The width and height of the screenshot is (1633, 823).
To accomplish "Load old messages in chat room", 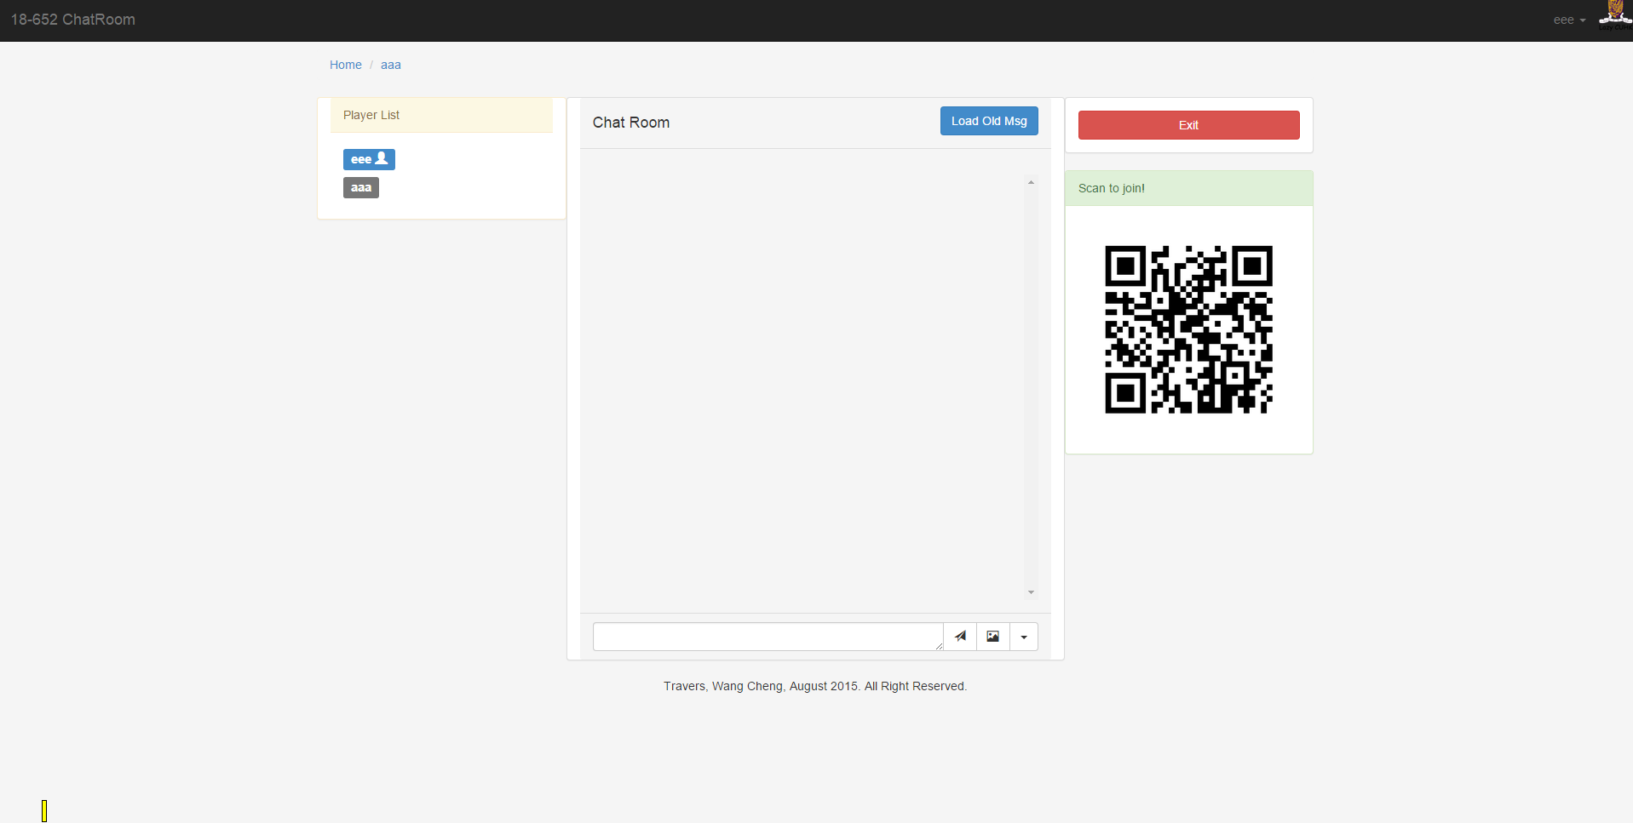I will tap(989, 121).
